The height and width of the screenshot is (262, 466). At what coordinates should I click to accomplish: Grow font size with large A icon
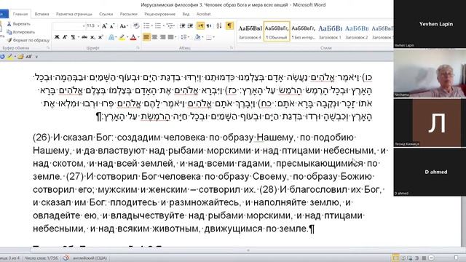click(x=104, y=26)
